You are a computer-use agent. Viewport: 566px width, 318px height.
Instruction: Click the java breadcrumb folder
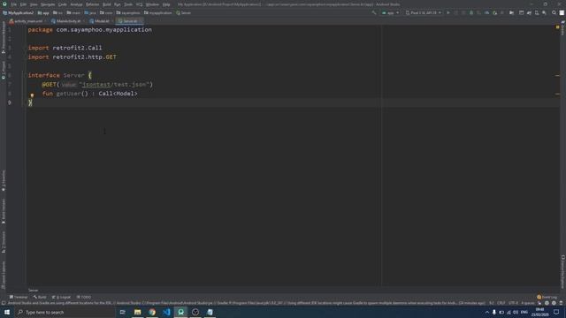(90, 12)
